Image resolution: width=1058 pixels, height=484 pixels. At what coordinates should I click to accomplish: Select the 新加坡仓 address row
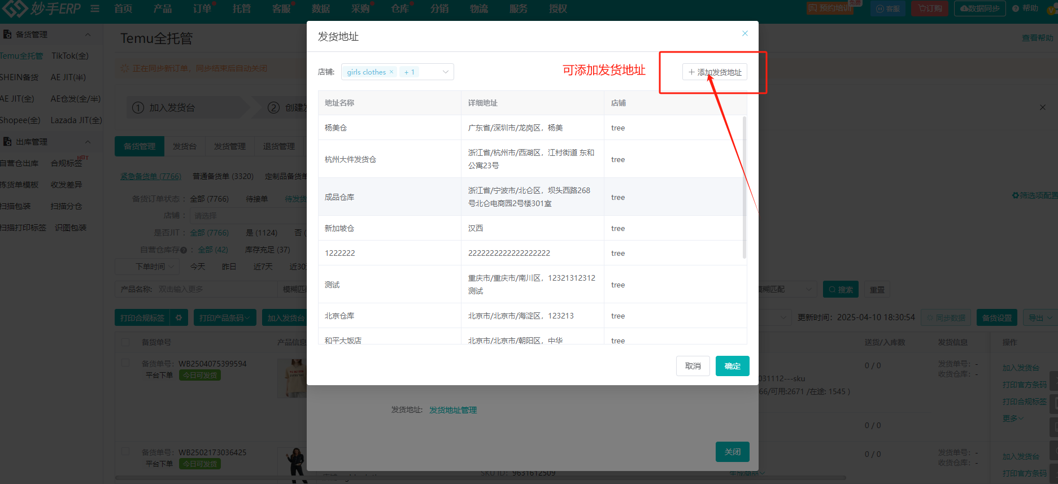(x=532, y=228)
